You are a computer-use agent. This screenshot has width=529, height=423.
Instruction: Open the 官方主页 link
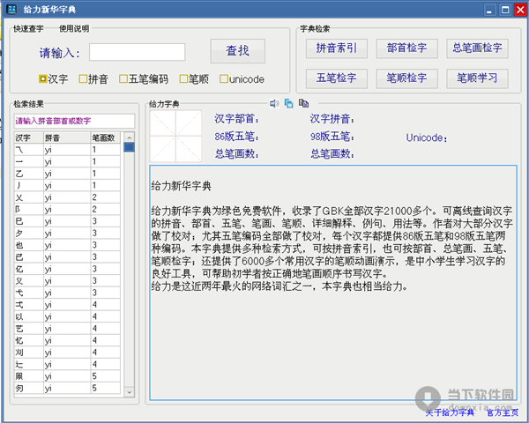pos(503,412)
